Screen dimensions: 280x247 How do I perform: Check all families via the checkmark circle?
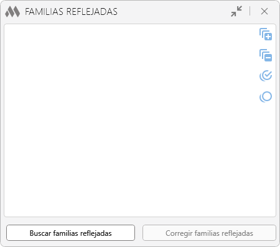click(266, 76)
